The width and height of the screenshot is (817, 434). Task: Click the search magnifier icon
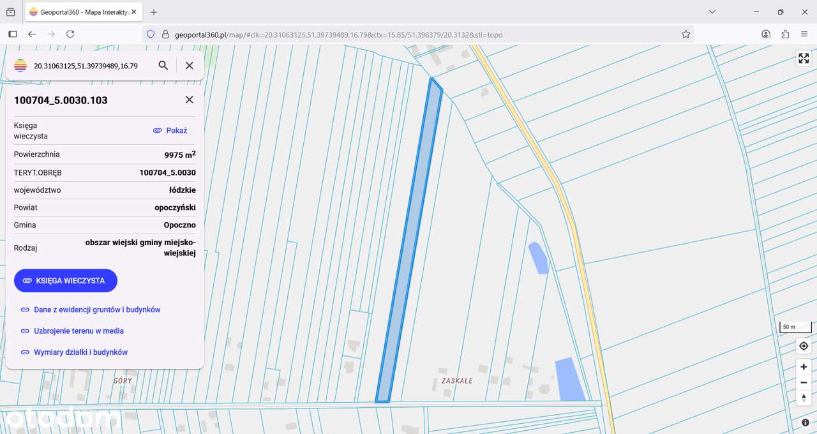tap(163, 65)
